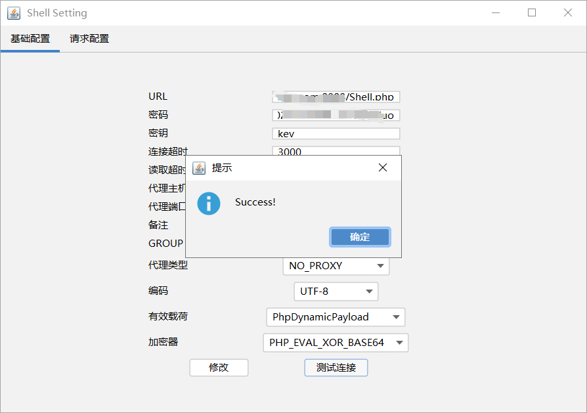Switch to the 基础配置 tab
This screenshot has height=413, width=587.
click(30, 39)
